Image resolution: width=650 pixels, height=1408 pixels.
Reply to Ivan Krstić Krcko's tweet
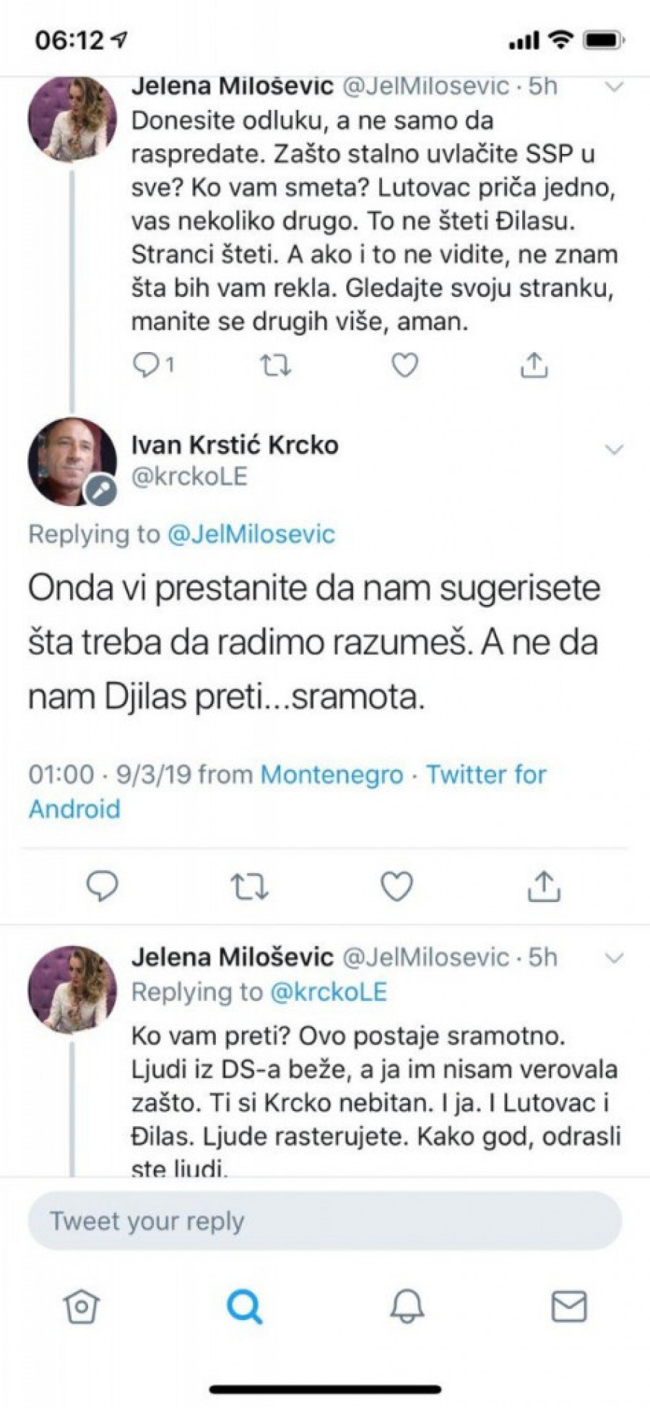tap(102, 885)
